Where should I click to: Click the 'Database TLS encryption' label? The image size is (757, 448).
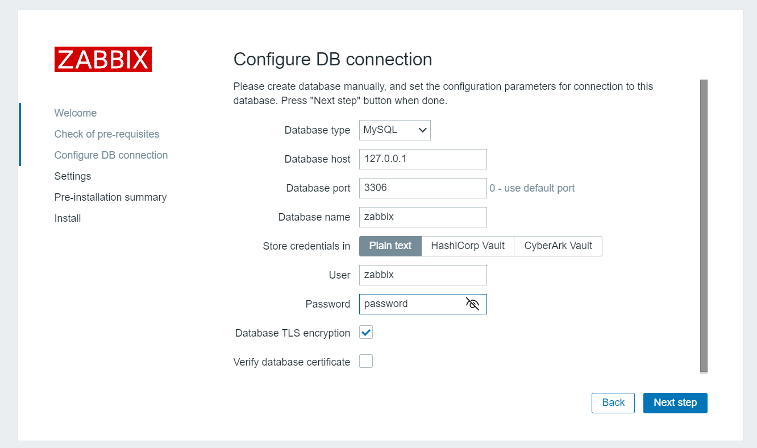point(293,333)
